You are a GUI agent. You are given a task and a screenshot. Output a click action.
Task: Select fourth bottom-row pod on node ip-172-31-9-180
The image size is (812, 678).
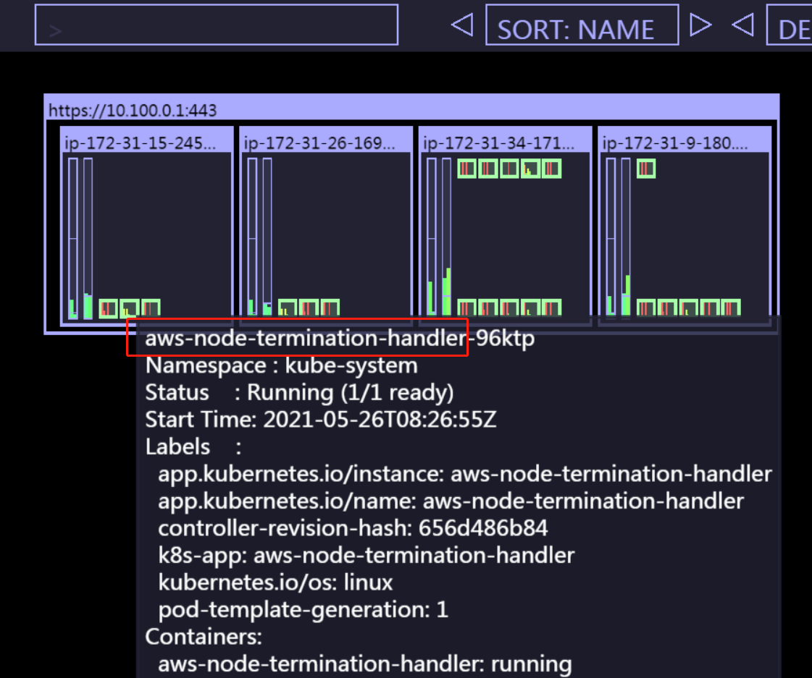point(709,308)
